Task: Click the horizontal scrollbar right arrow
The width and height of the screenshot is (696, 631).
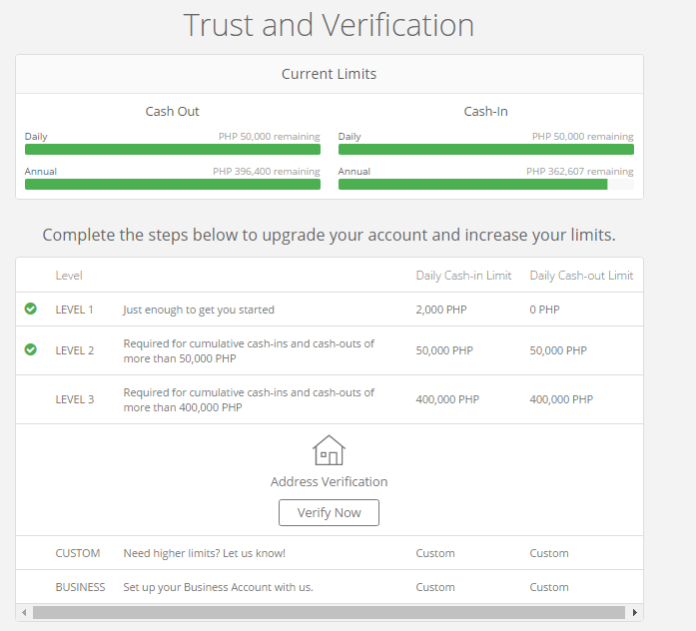Action: pos(636,612)
